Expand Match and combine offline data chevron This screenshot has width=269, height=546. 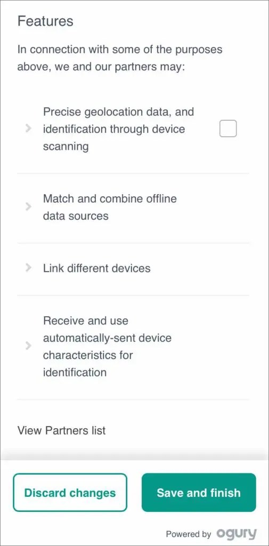[x=29, y=207]
